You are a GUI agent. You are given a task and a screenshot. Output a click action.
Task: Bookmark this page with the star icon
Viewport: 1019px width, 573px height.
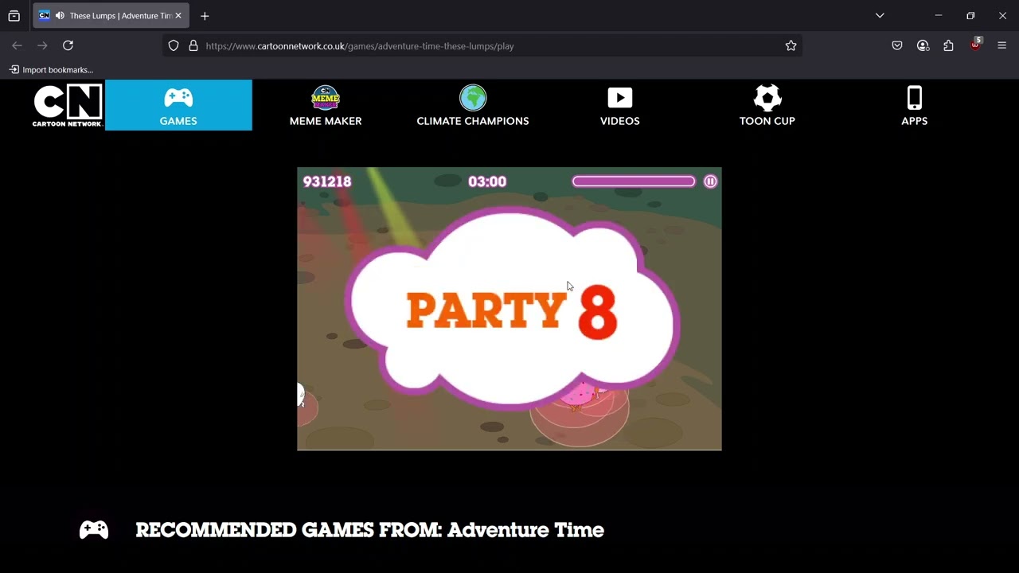pyautogui.click(x=791, y=46)
